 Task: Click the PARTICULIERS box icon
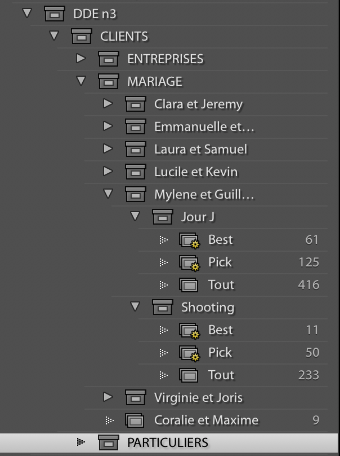[x=109, y=442]
